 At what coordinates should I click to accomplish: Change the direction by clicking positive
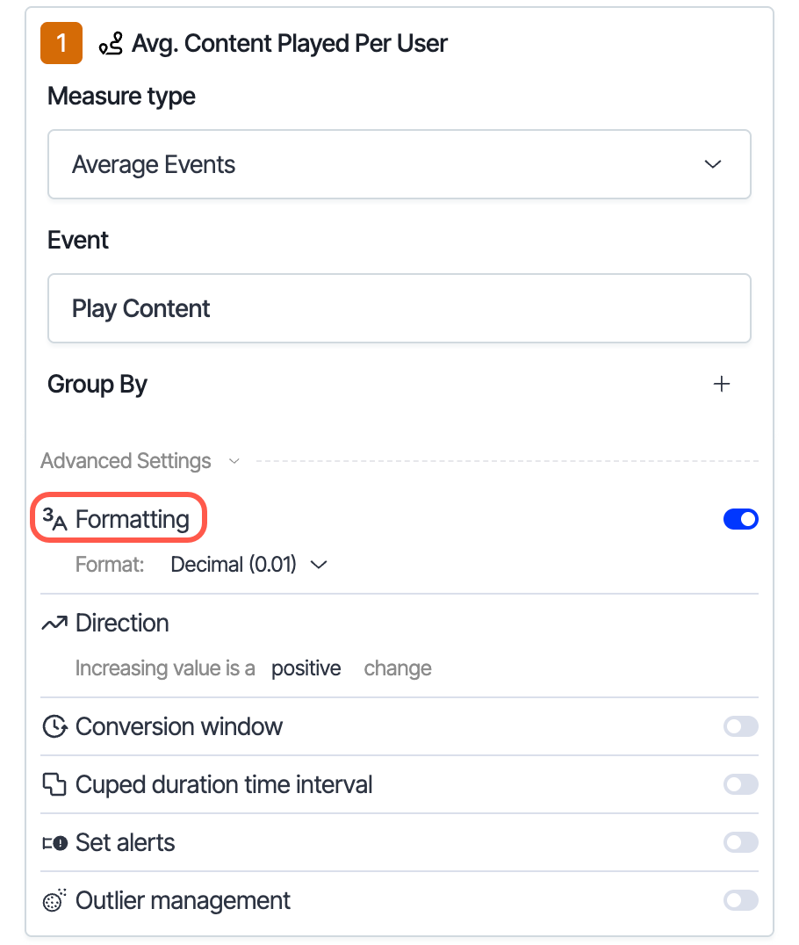306,667
